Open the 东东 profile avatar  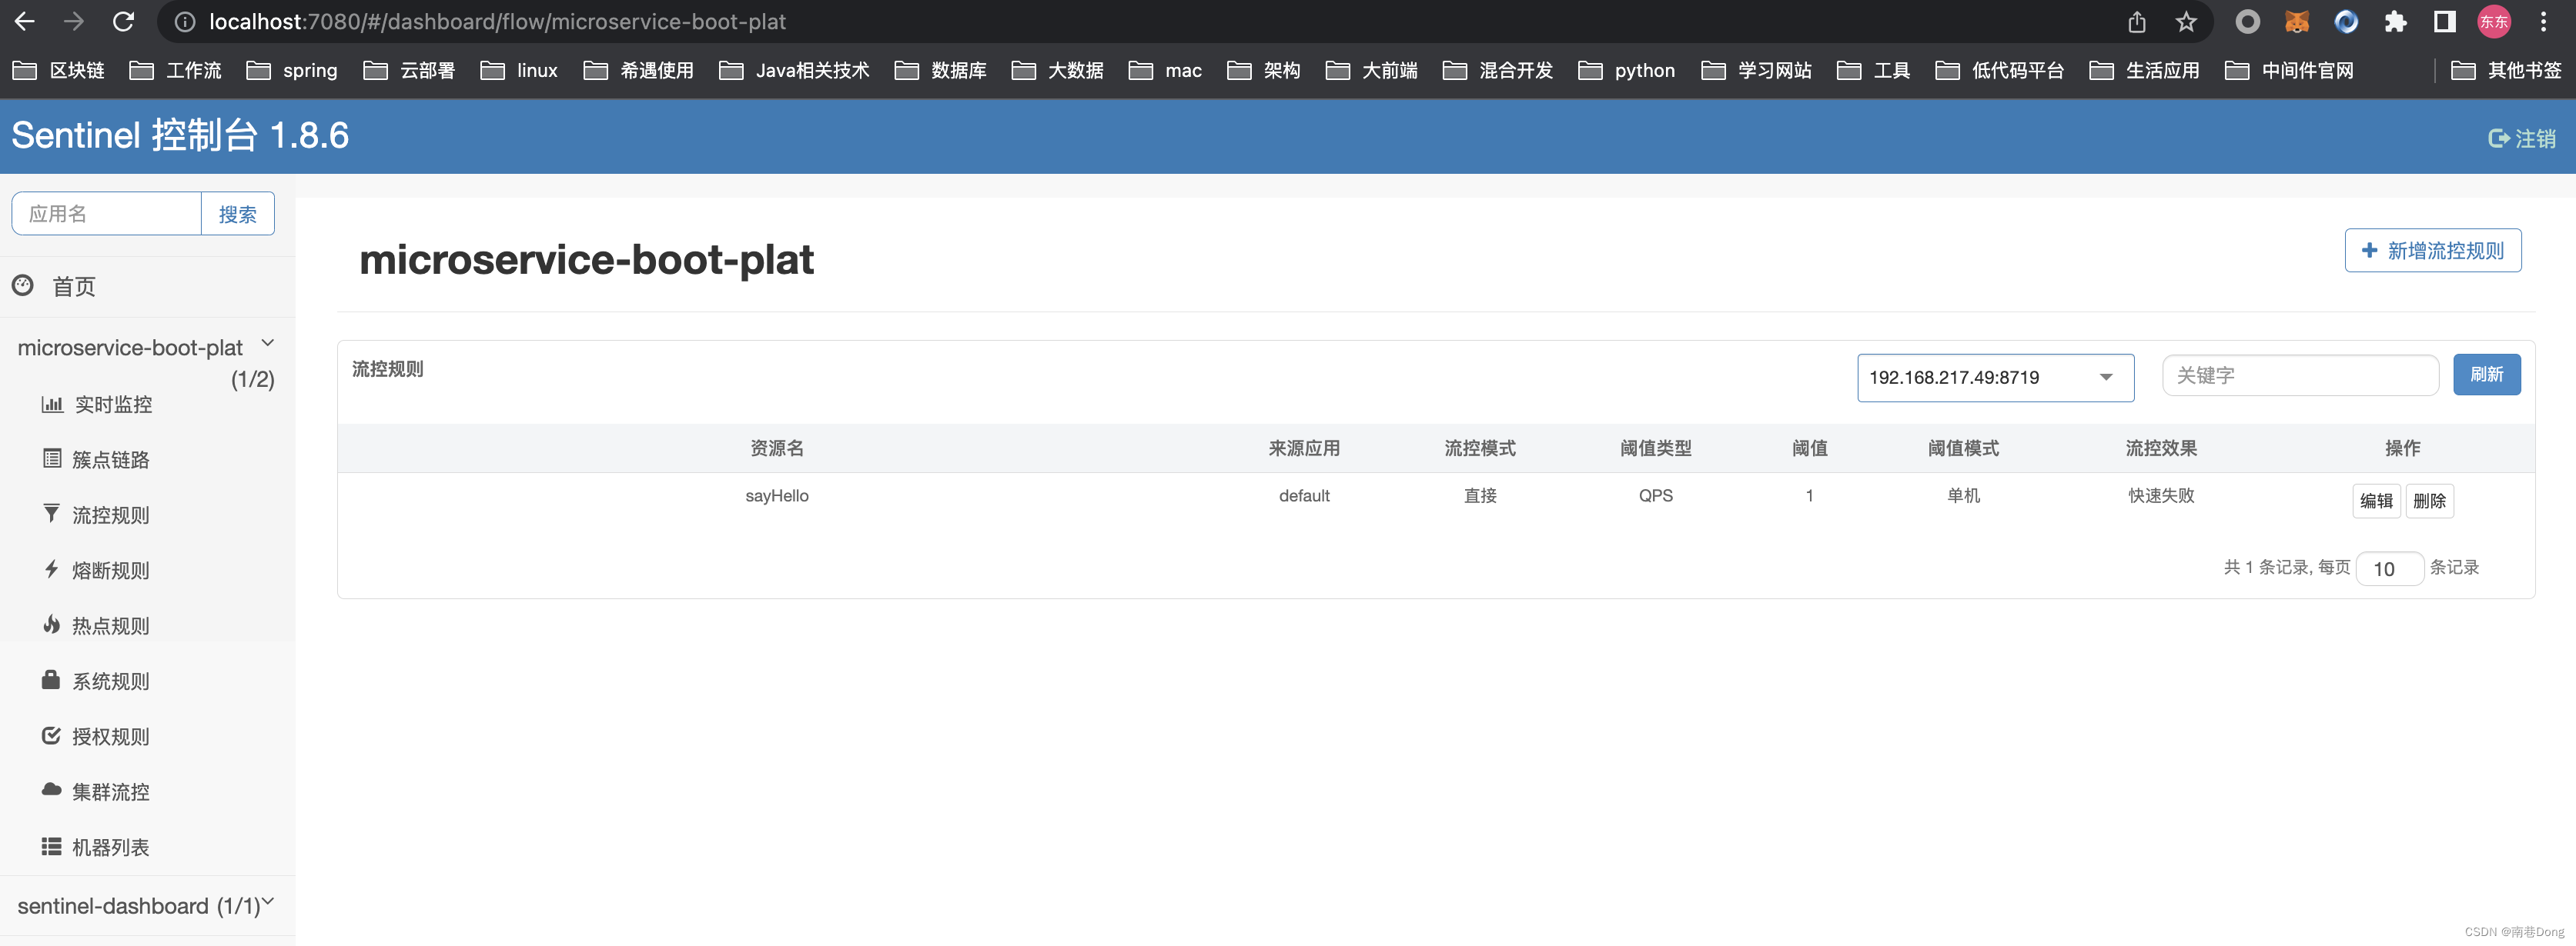[x=2494, y=21]
